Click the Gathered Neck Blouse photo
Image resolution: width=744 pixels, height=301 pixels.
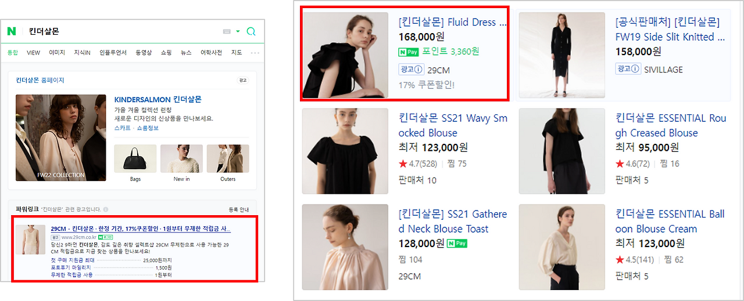click(345, 247)
